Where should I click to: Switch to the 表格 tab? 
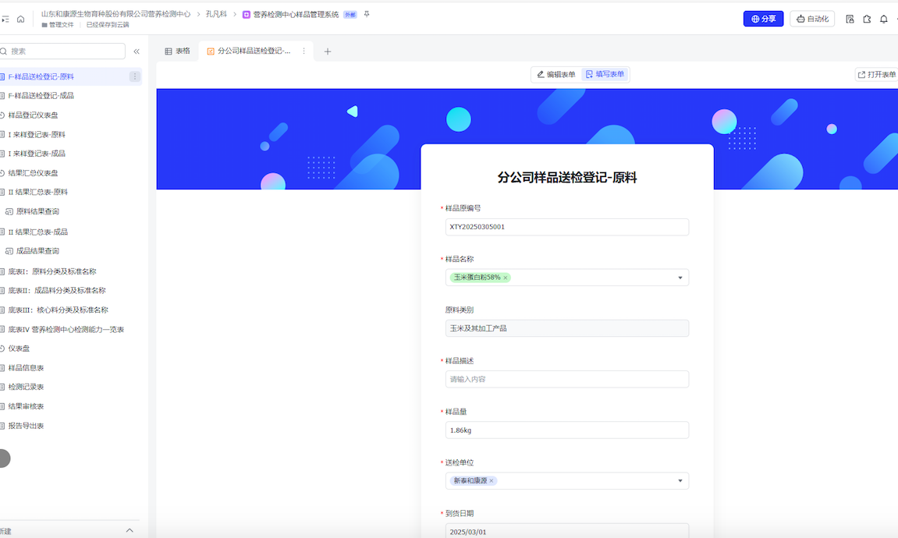click(x=177, y=51)
